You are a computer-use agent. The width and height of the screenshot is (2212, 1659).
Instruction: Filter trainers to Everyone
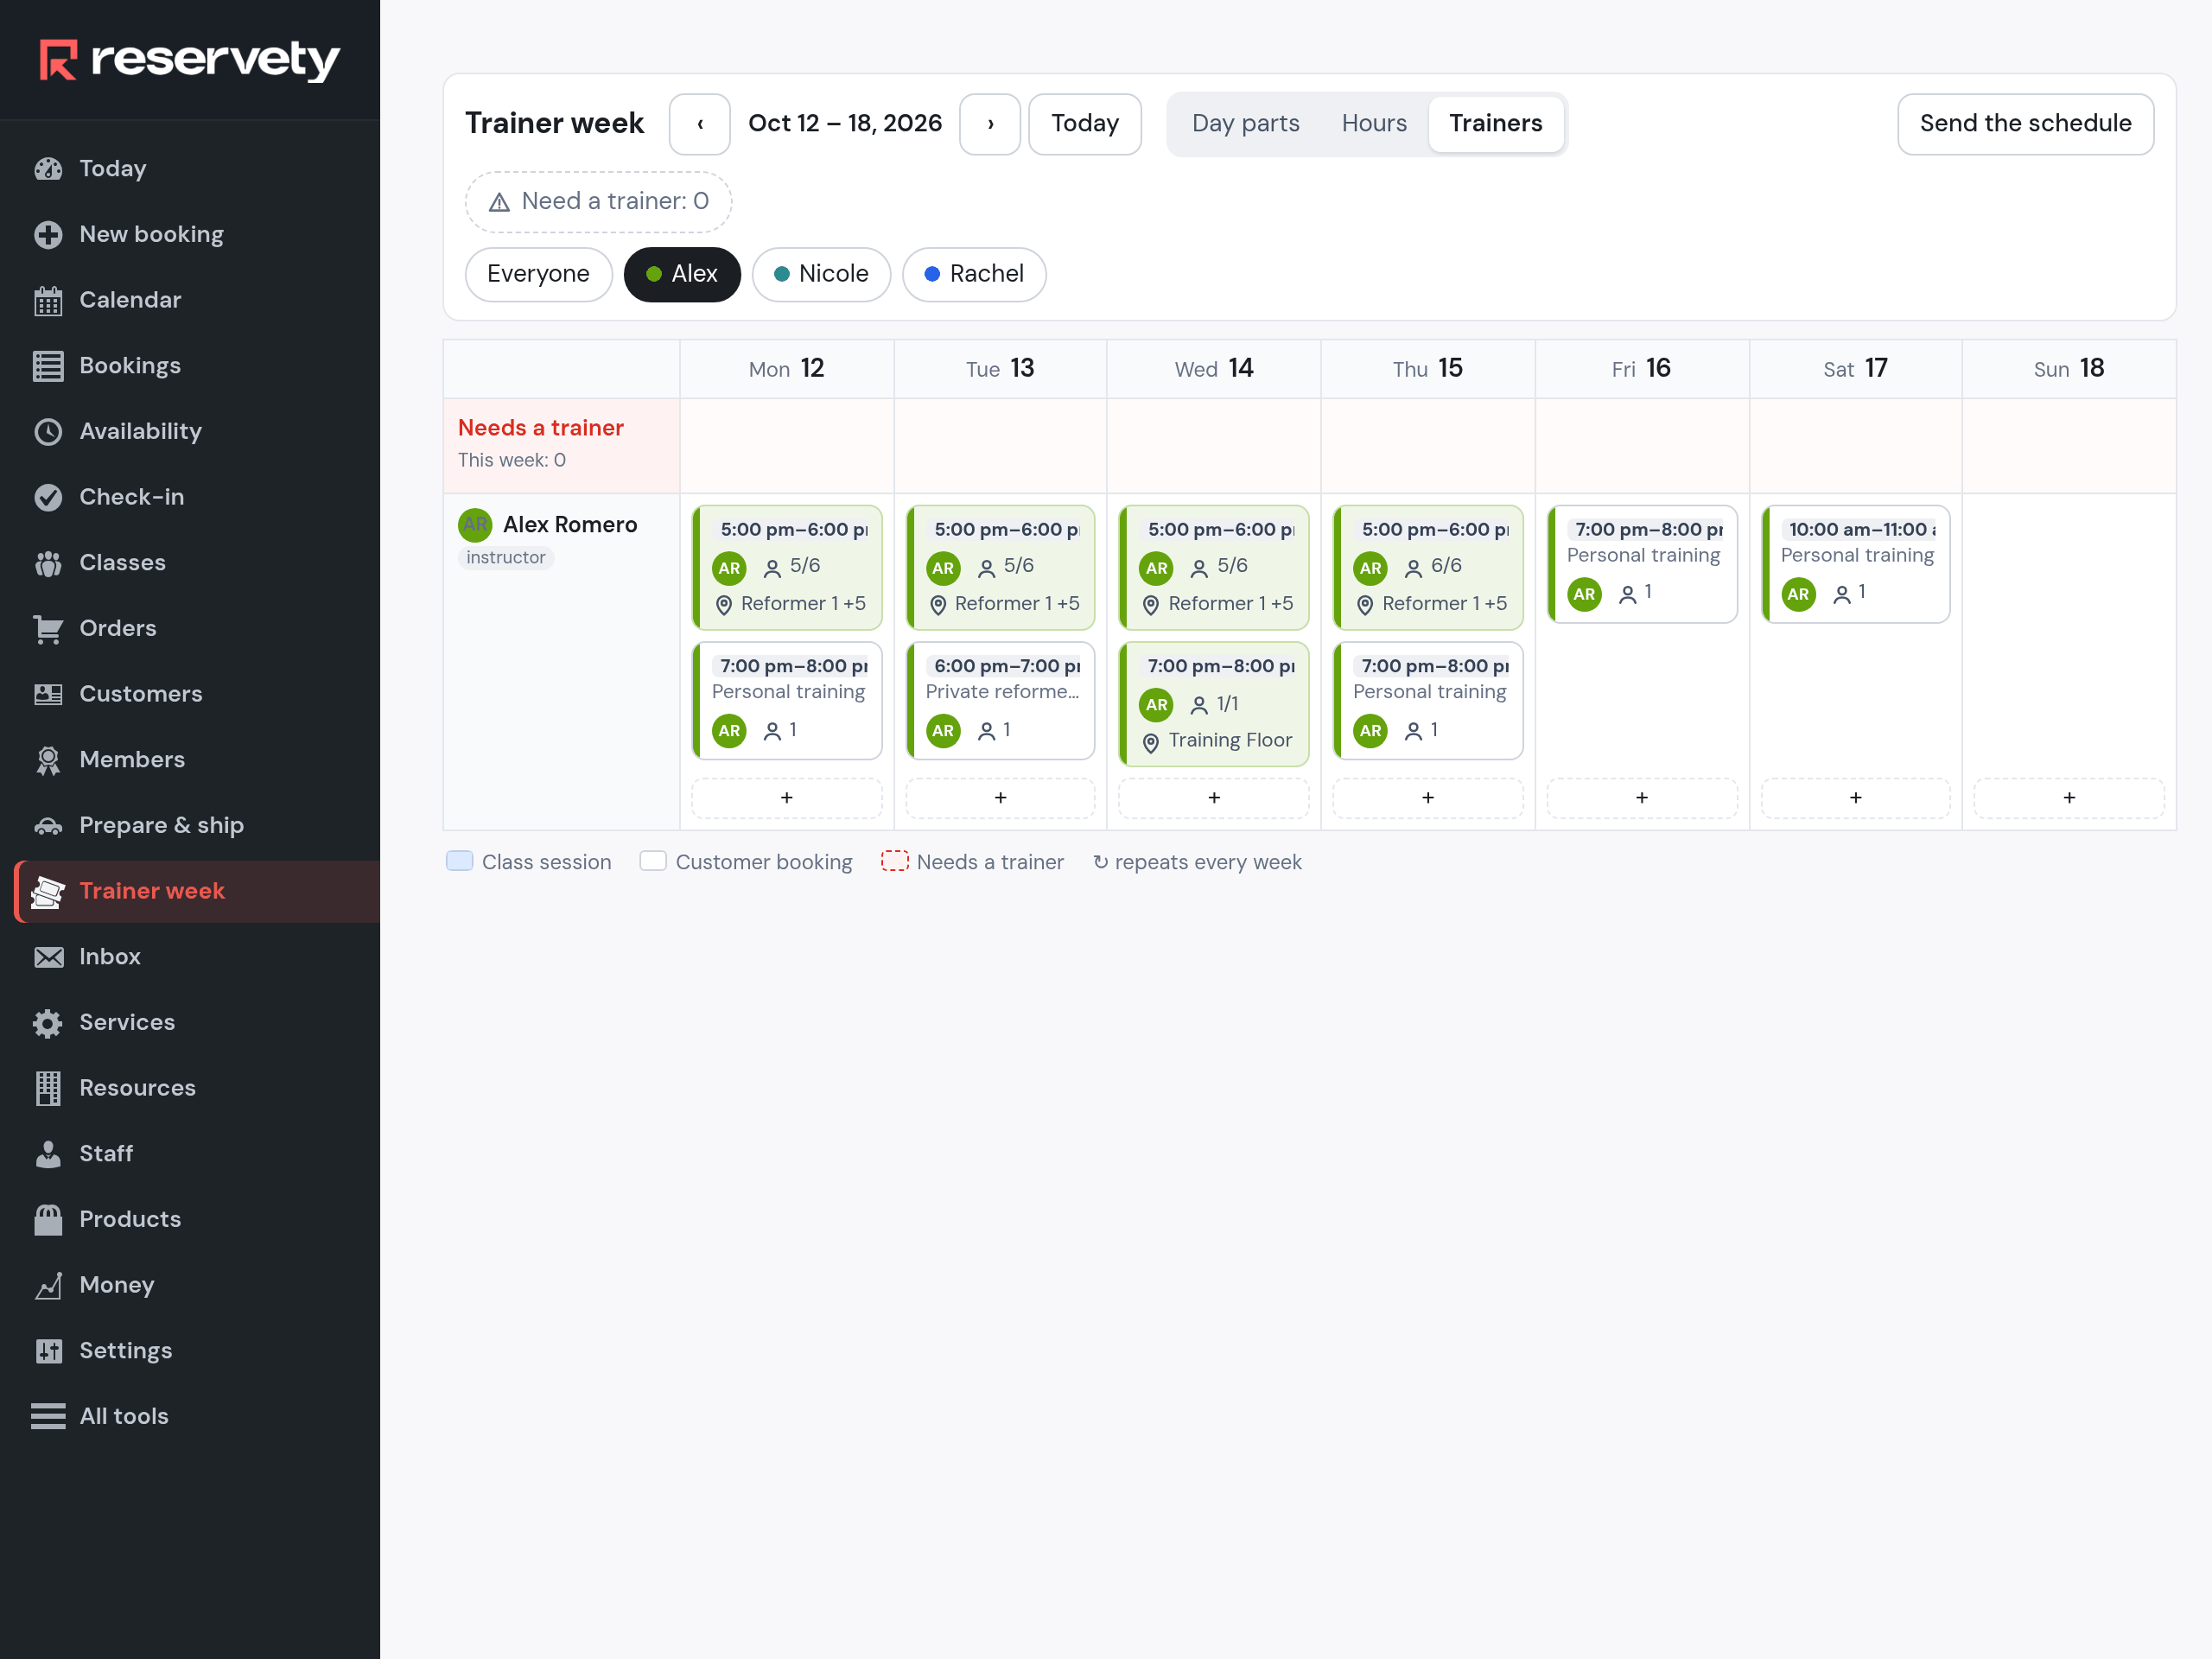pos(538,274)
